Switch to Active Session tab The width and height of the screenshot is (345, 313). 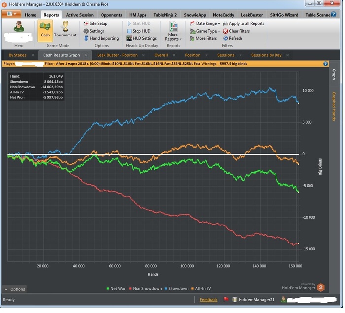click(x=80, y=15)
